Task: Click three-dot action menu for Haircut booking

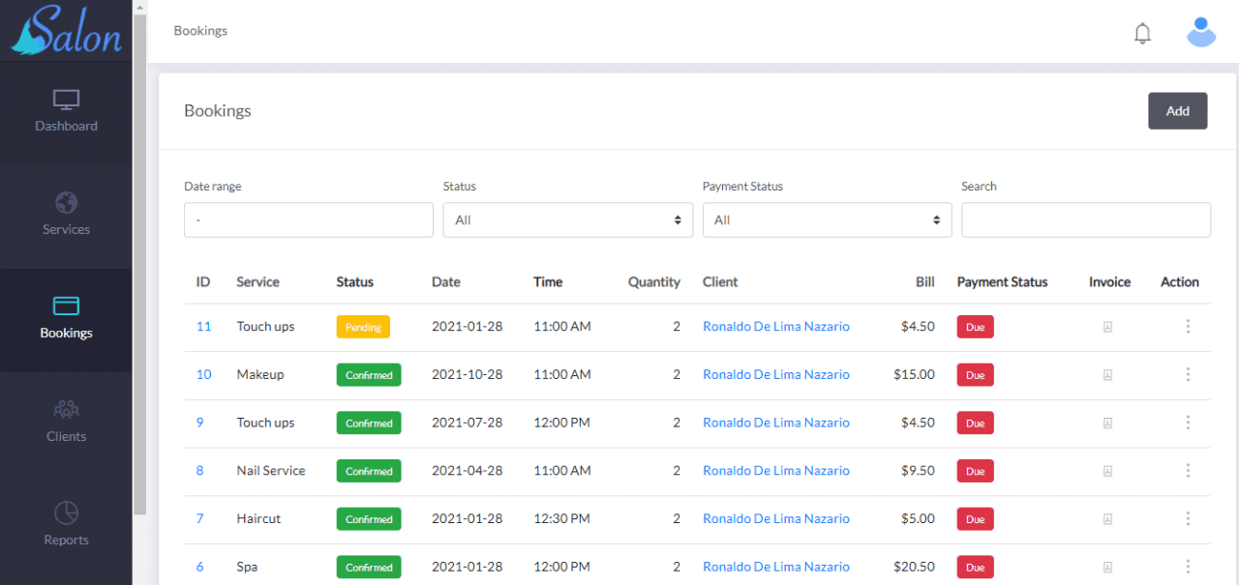Action: click(x=1188, y=519)
